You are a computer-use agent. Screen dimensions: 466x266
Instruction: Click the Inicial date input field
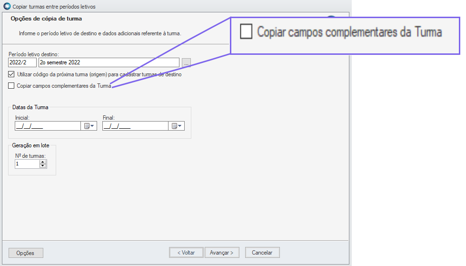[x=48, y=126]
